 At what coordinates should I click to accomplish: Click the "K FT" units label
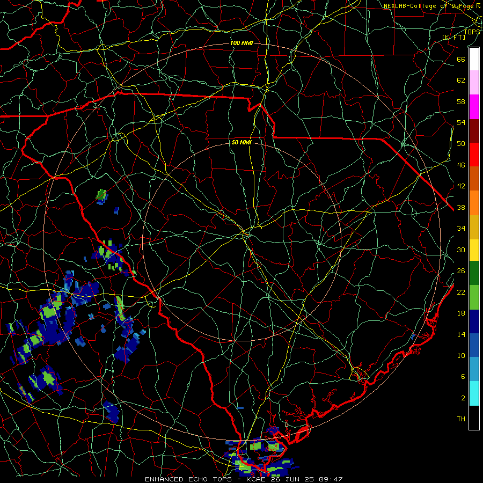453,37
